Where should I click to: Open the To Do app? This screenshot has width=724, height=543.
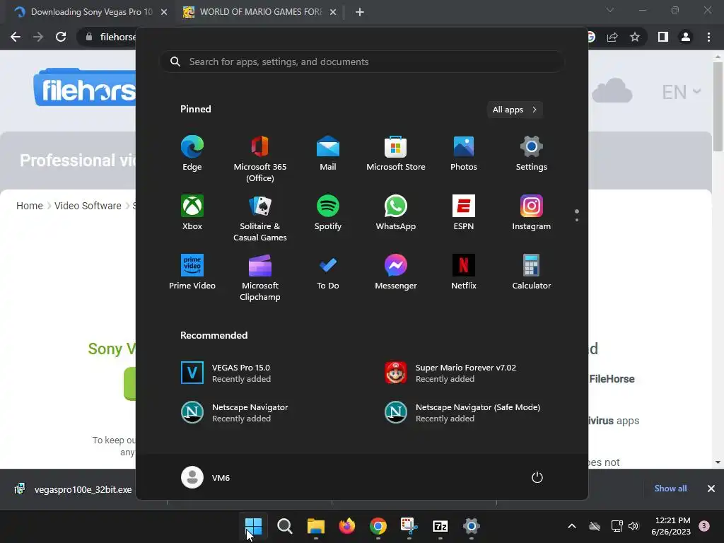click(x=328, y=272)
